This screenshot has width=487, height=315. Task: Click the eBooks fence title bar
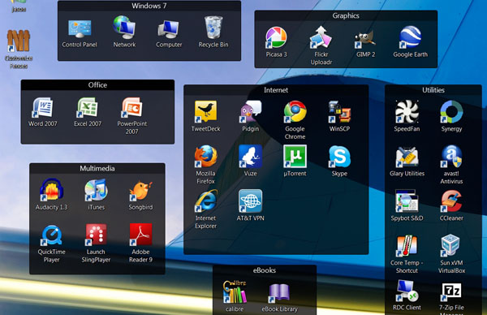[x=265, y=270]
